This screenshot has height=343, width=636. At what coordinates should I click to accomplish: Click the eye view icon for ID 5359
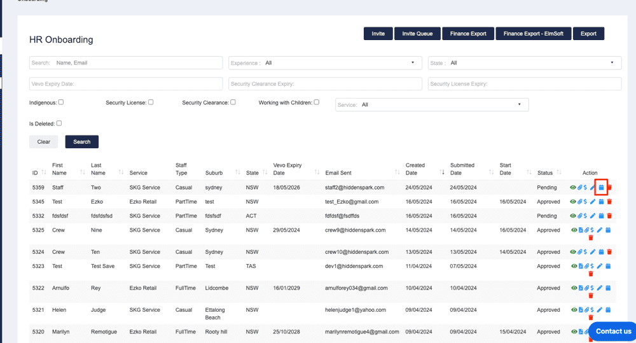tap(573, 188)
